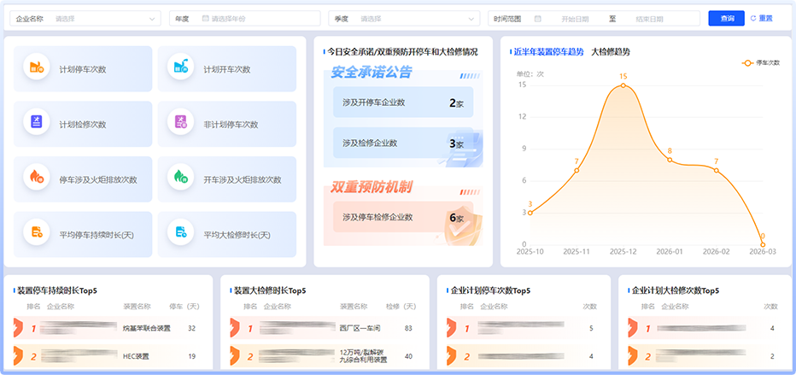
Task: Click the 非计划停车次数 icon
Action: point(181,122)
